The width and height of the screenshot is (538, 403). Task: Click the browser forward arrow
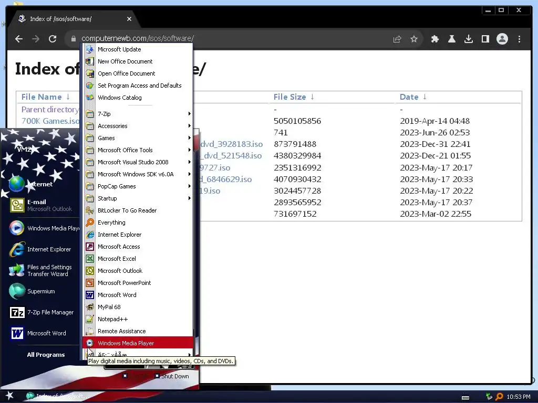click(36, 39)
